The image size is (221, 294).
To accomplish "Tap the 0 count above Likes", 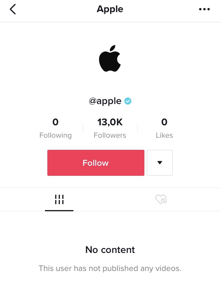I will [164, 122].
